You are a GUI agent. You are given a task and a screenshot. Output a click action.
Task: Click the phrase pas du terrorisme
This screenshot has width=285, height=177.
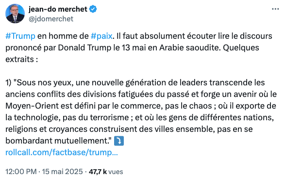point(96,117)
